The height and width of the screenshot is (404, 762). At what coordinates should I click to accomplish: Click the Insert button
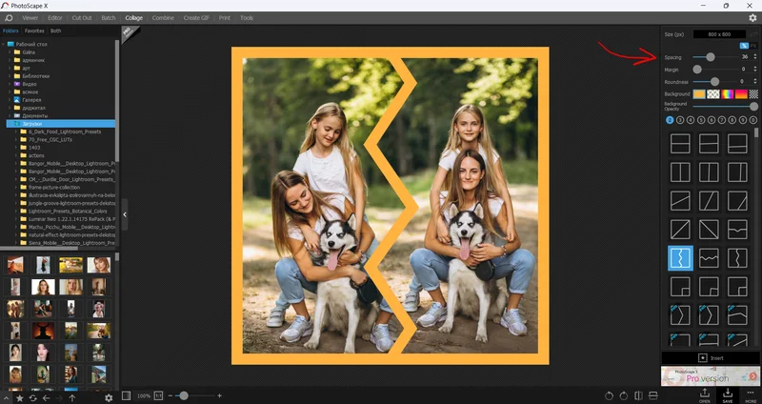click(710, 357)
